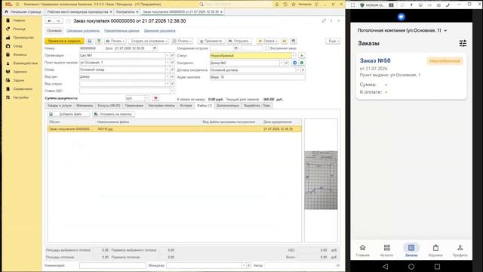Open calendar picker for Ожидаемая отгрузка

236,48
